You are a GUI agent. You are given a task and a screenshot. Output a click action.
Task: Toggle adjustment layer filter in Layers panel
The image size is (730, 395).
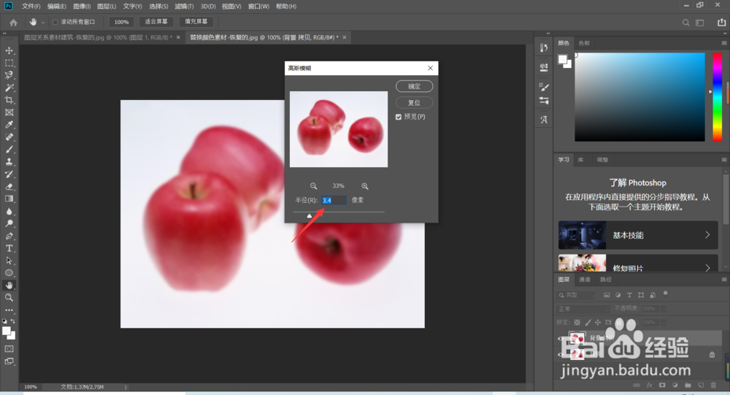[618, 295]
